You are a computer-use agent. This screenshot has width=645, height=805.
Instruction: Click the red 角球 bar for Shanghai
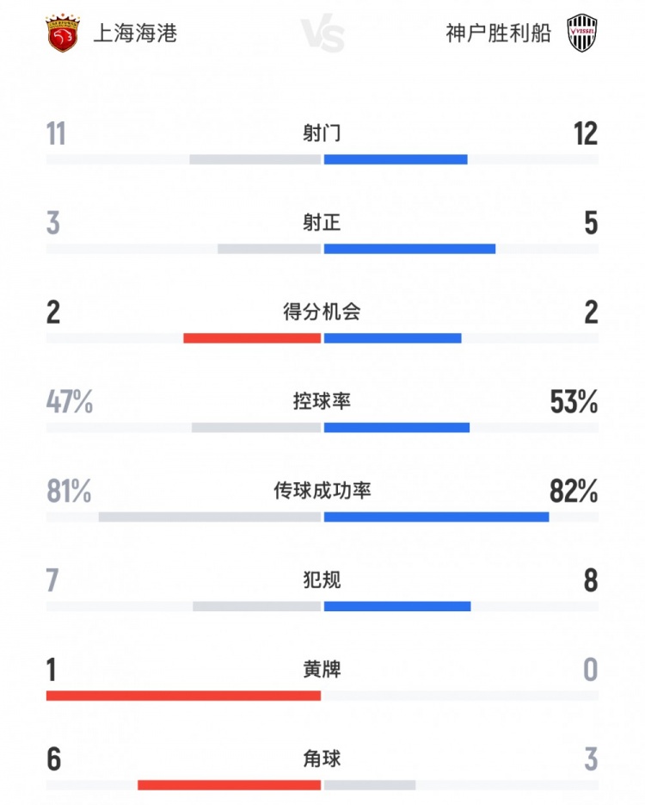tap(229, 785)
